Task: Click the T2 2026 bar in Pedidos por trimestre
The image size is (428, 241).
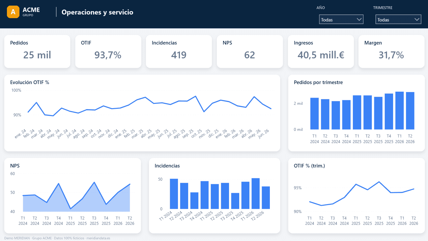Action: coord(410,111)
